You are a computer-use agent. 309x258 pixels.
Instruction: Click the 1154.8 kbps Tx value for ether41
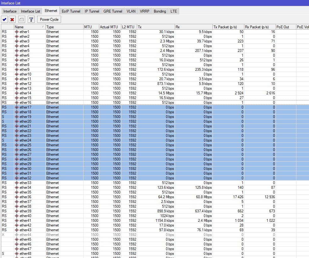[165, 221]
